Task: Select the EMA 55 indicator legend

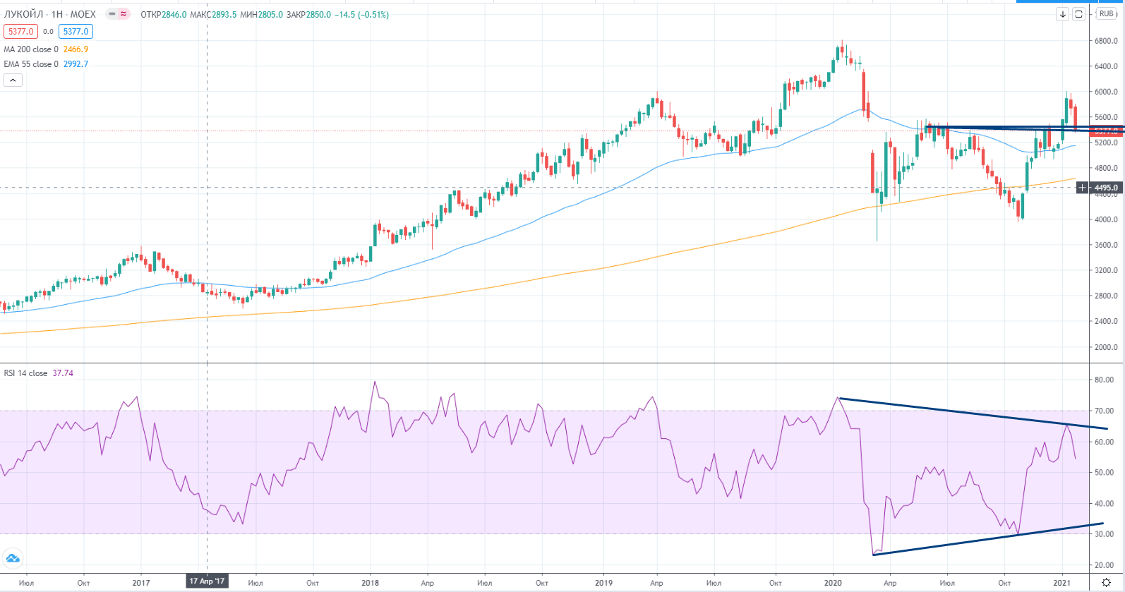Action: 31,64
